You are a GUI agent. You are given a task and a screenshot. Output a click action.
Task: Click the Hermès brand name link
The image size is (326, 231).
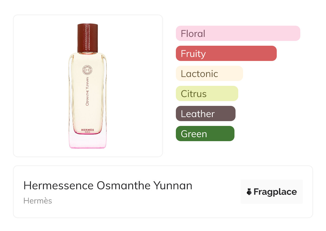point(37,201)
